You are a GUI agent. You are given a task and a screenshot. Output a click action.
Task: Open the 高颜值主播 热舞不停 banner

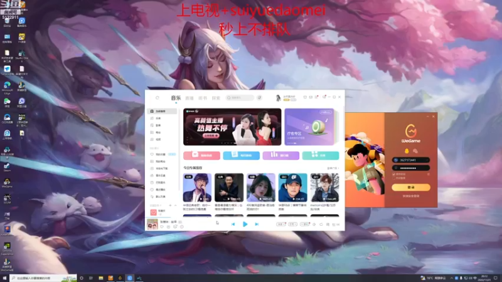(x=232, y=127)
